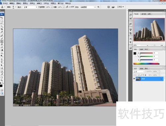Click the foreground color swatch in Color panel
This screenshot has height=126, width=166.
135,53
